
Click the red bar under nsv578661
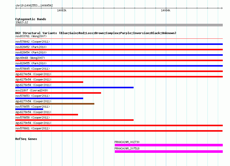point(119,131)
